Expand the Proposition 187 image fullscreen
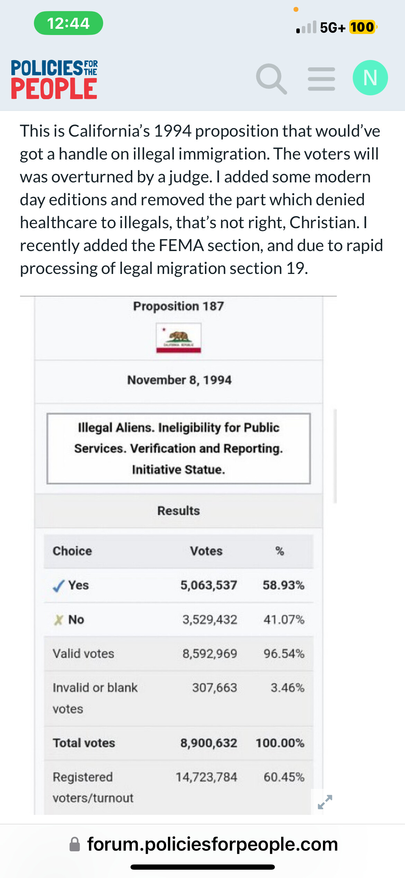405x878 pixels. pyautogui.click(x=325, y=802)
